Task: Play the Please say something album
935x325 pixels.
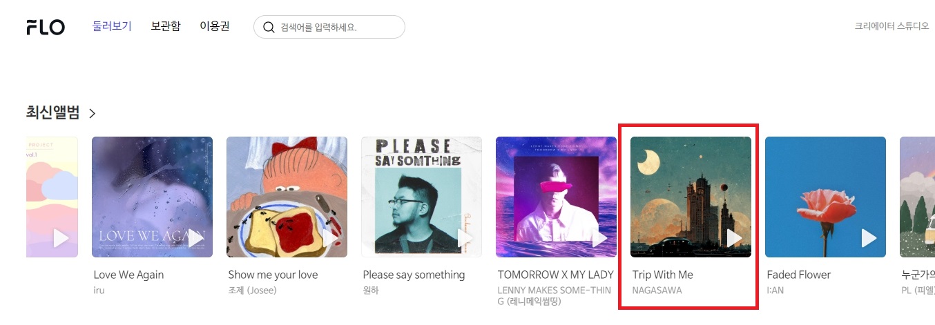Action: 465,238
